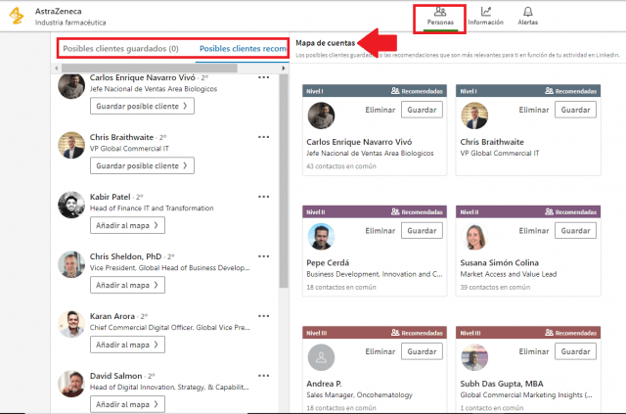Click Chris Braithwaite avatar in list
The width and height of the screenshot is (626, 414).
(71, 145)
